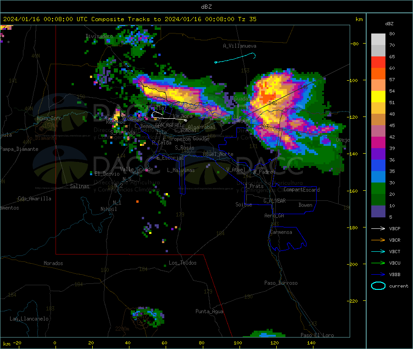Click the A_Villanueva map label
The width and height of the screenshot is (413, 349).
[x=240, y=46]
